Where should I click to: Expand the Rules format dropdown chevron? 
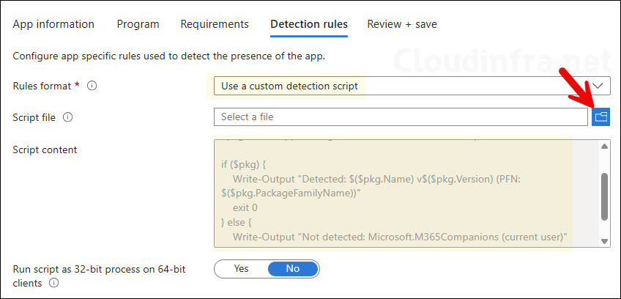click(x=600, y=86)
